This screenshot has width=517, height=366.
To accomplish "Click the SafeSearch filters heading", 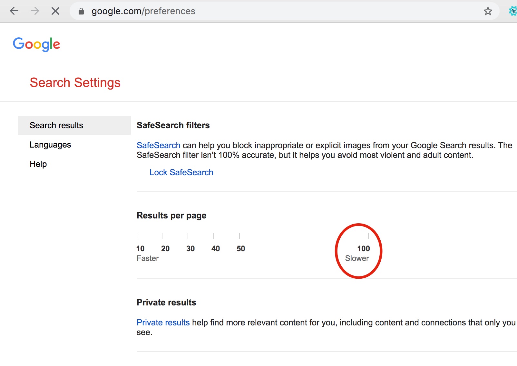I will (173, 125).
